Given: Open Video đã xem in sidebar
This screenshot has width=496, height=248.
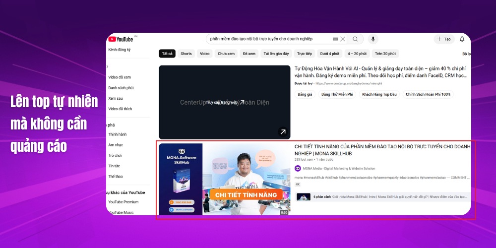Looking at the screenshot, I should pyautogui.click(x=120, y=77).
